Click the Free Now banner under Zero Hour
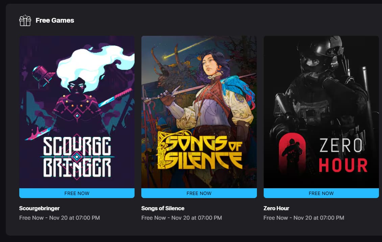 (x=321, y=193)
